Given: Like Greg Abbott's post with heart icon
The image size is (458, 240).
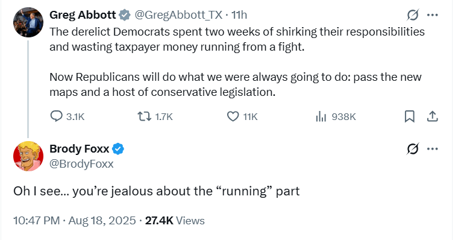Looking at the screenshot, I should point(233,116).
